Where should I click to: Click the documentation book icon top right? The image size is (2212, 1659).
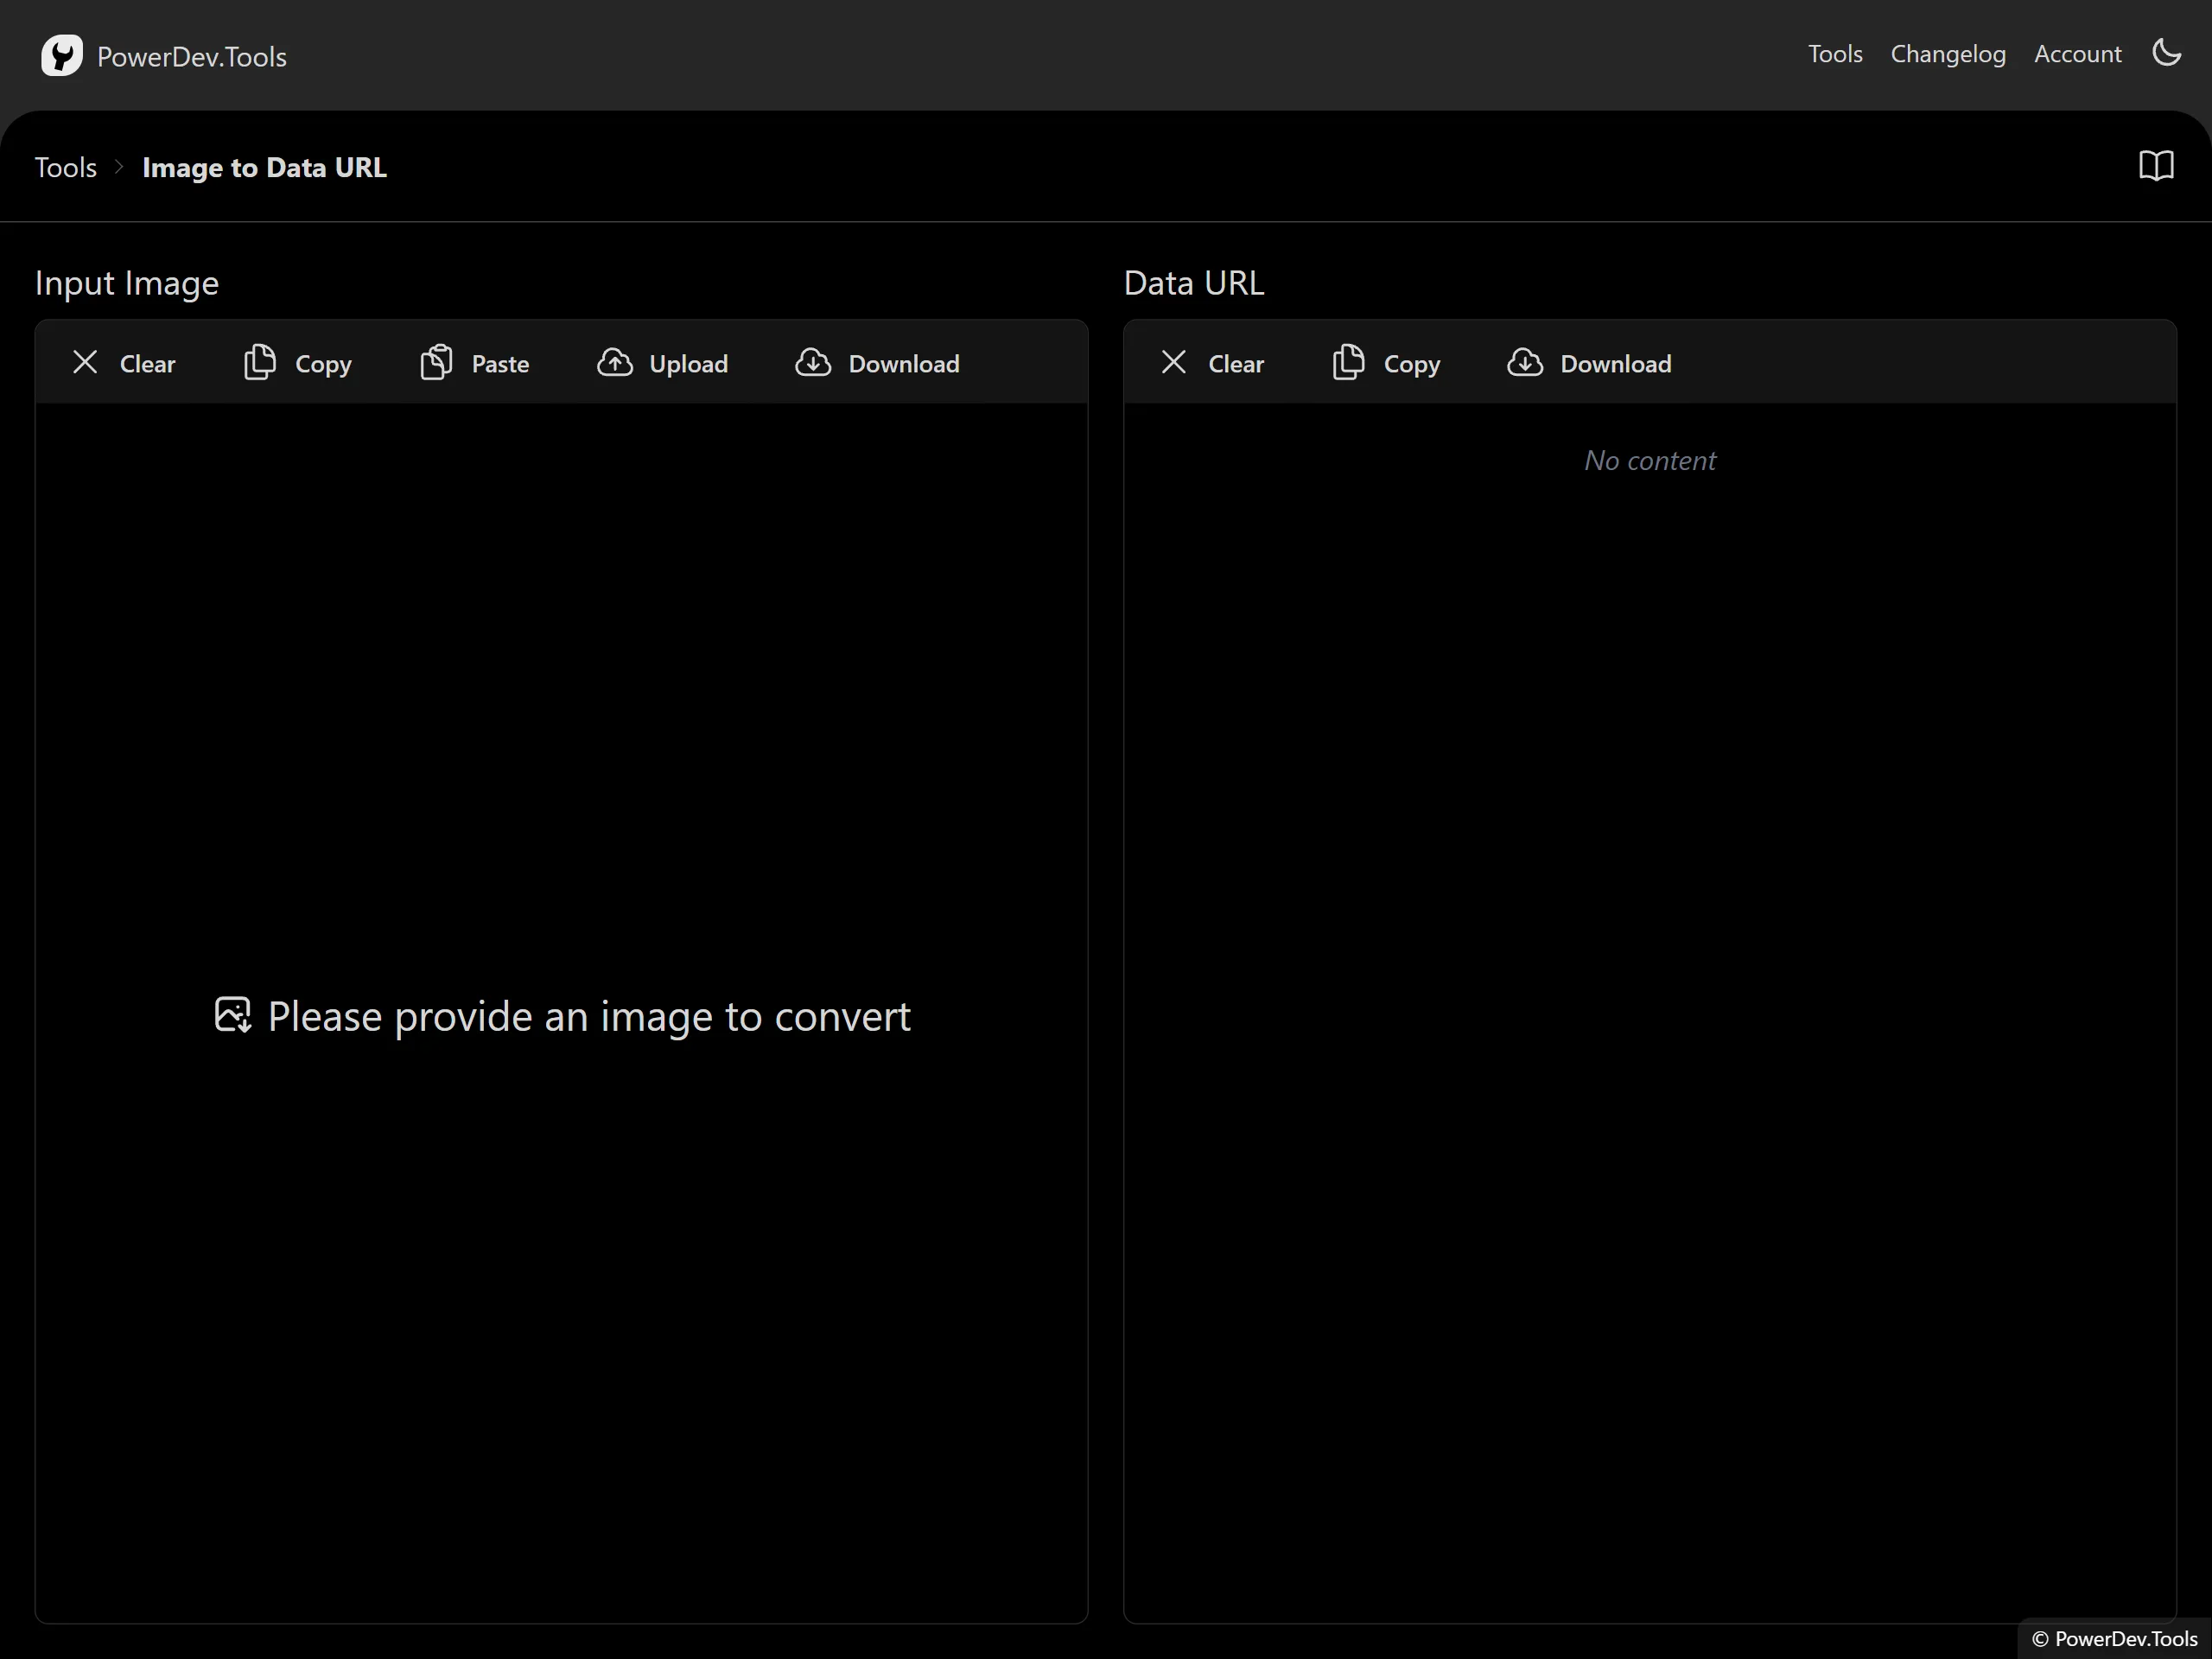click(x=2156, y=164)
